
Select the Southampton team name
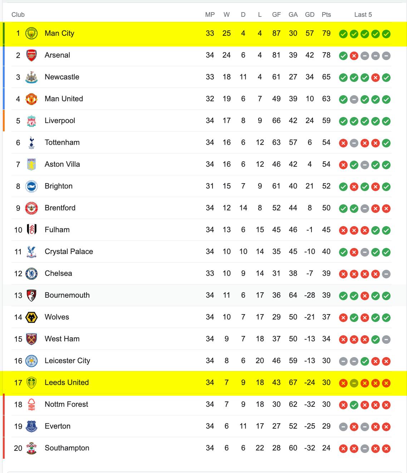click(x=67, y=448)
